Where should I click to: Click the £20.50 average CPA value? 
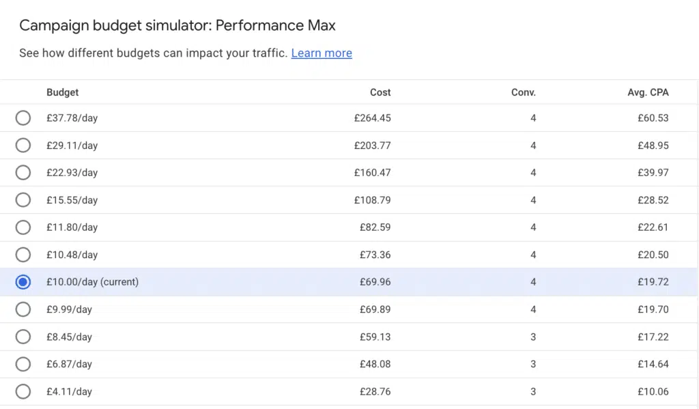pyautogui.click(x=653, y=255)
